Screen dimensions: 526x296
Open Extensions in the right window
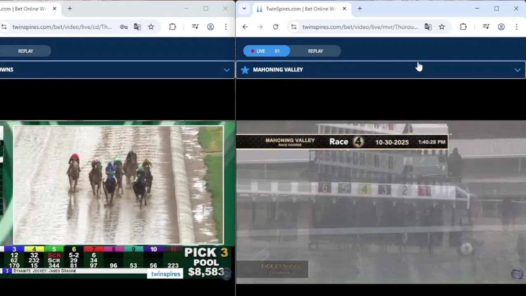tap(463, 27)
